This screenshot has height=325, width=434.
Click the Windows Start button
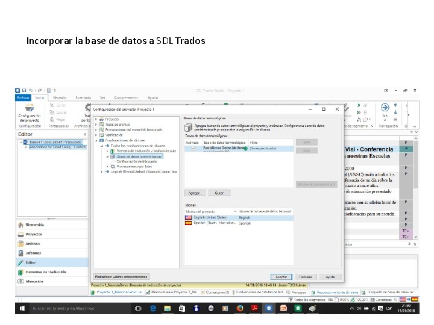pyautogui.click(x=22, y=308)
